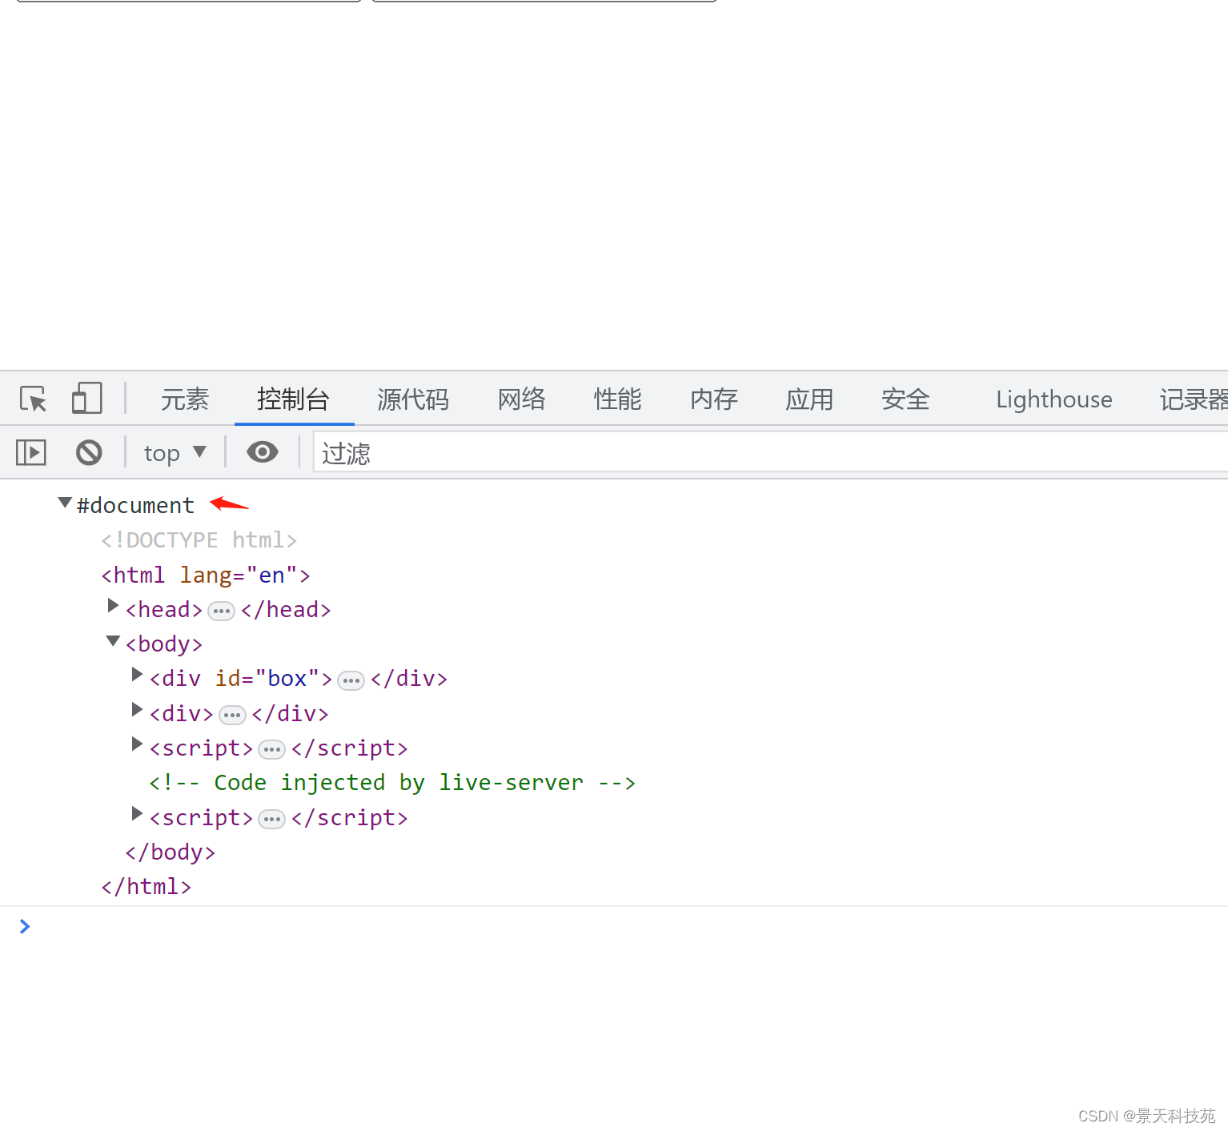Expand the head element triangle
Image resolution: width=1228 pixels, height=1131 pixels.
click(113, 606)
